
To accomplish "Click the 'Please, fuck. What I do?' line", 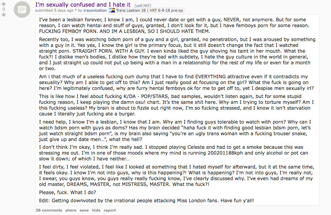I will tap(68, 193).
